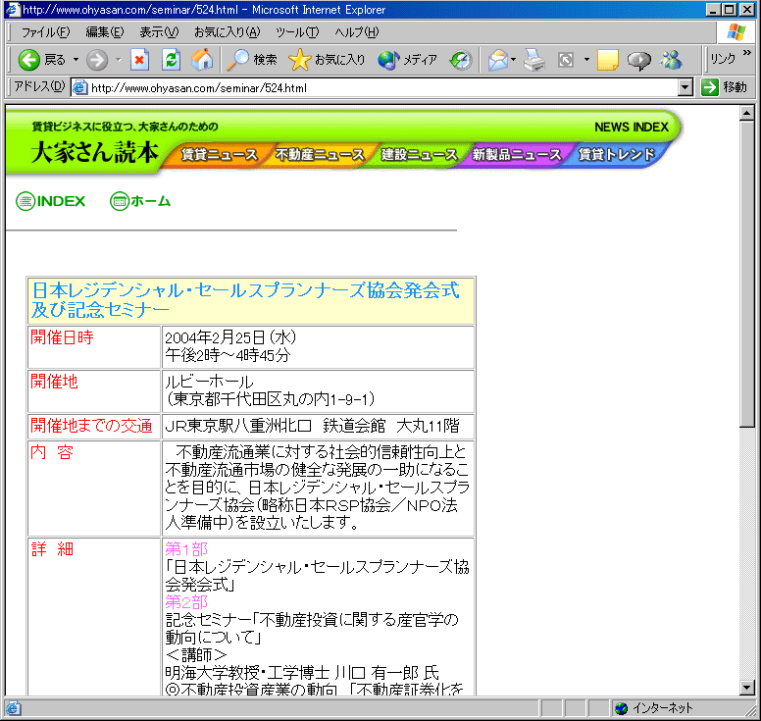
Task: Click the Mail envelope icon
Action: point(498,60)
